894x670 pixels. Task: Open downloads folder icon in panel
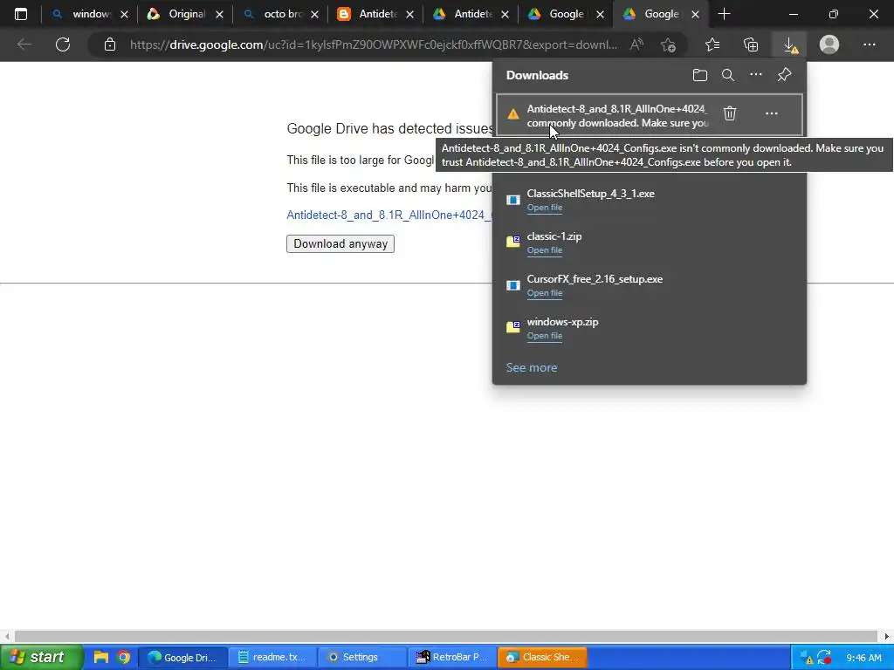point(700,75)
